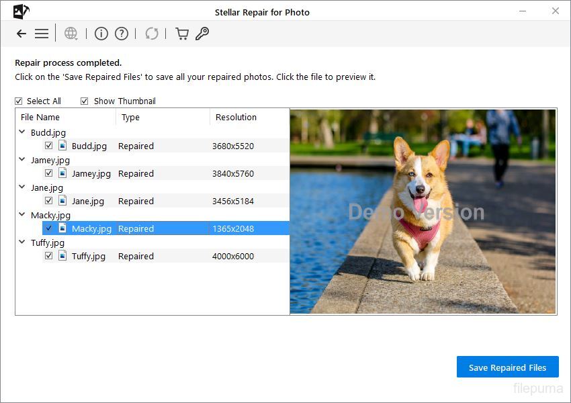Click the Save Repaired Files button
The image size is (571, 403).
point(507,367)
